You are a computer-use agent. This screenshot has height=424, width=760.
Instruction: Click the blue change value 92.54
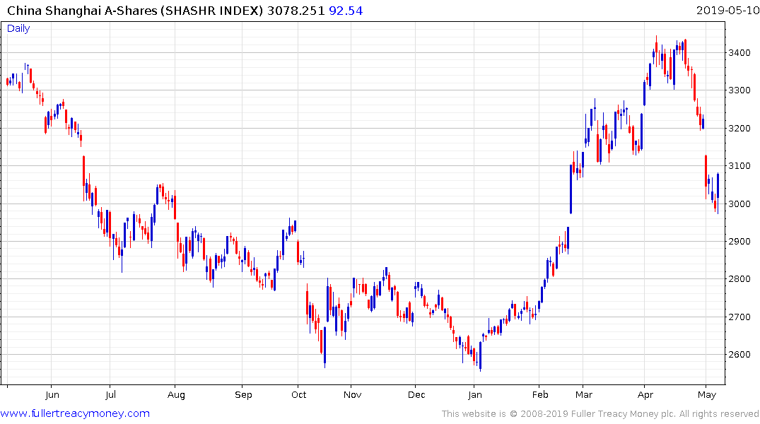[346, 11]
